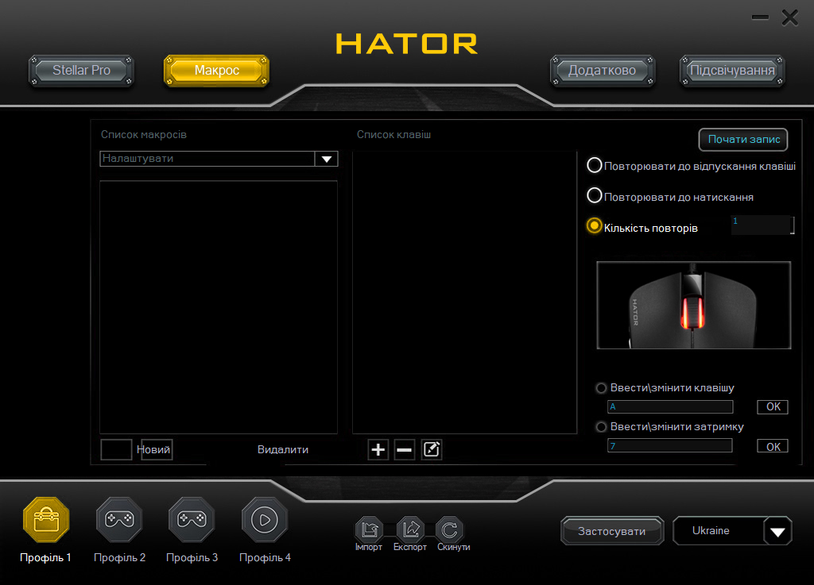The width and height of the screenshot is (814, 585).
Task: Add a key with the plus icon
Action: 378,449
